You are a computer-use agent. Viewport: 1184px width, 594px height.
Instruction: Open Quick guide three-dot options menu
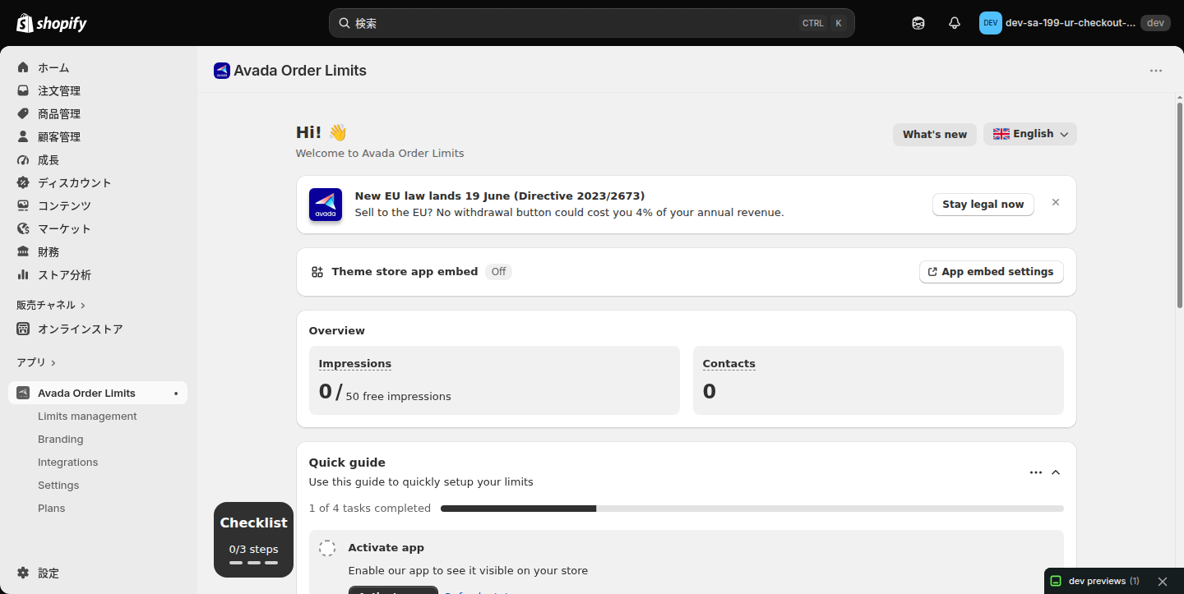[x=1036, y=472]
